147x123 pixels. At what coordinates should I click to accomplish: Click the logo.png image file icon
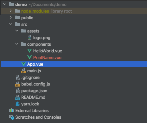tap(30, 37)
